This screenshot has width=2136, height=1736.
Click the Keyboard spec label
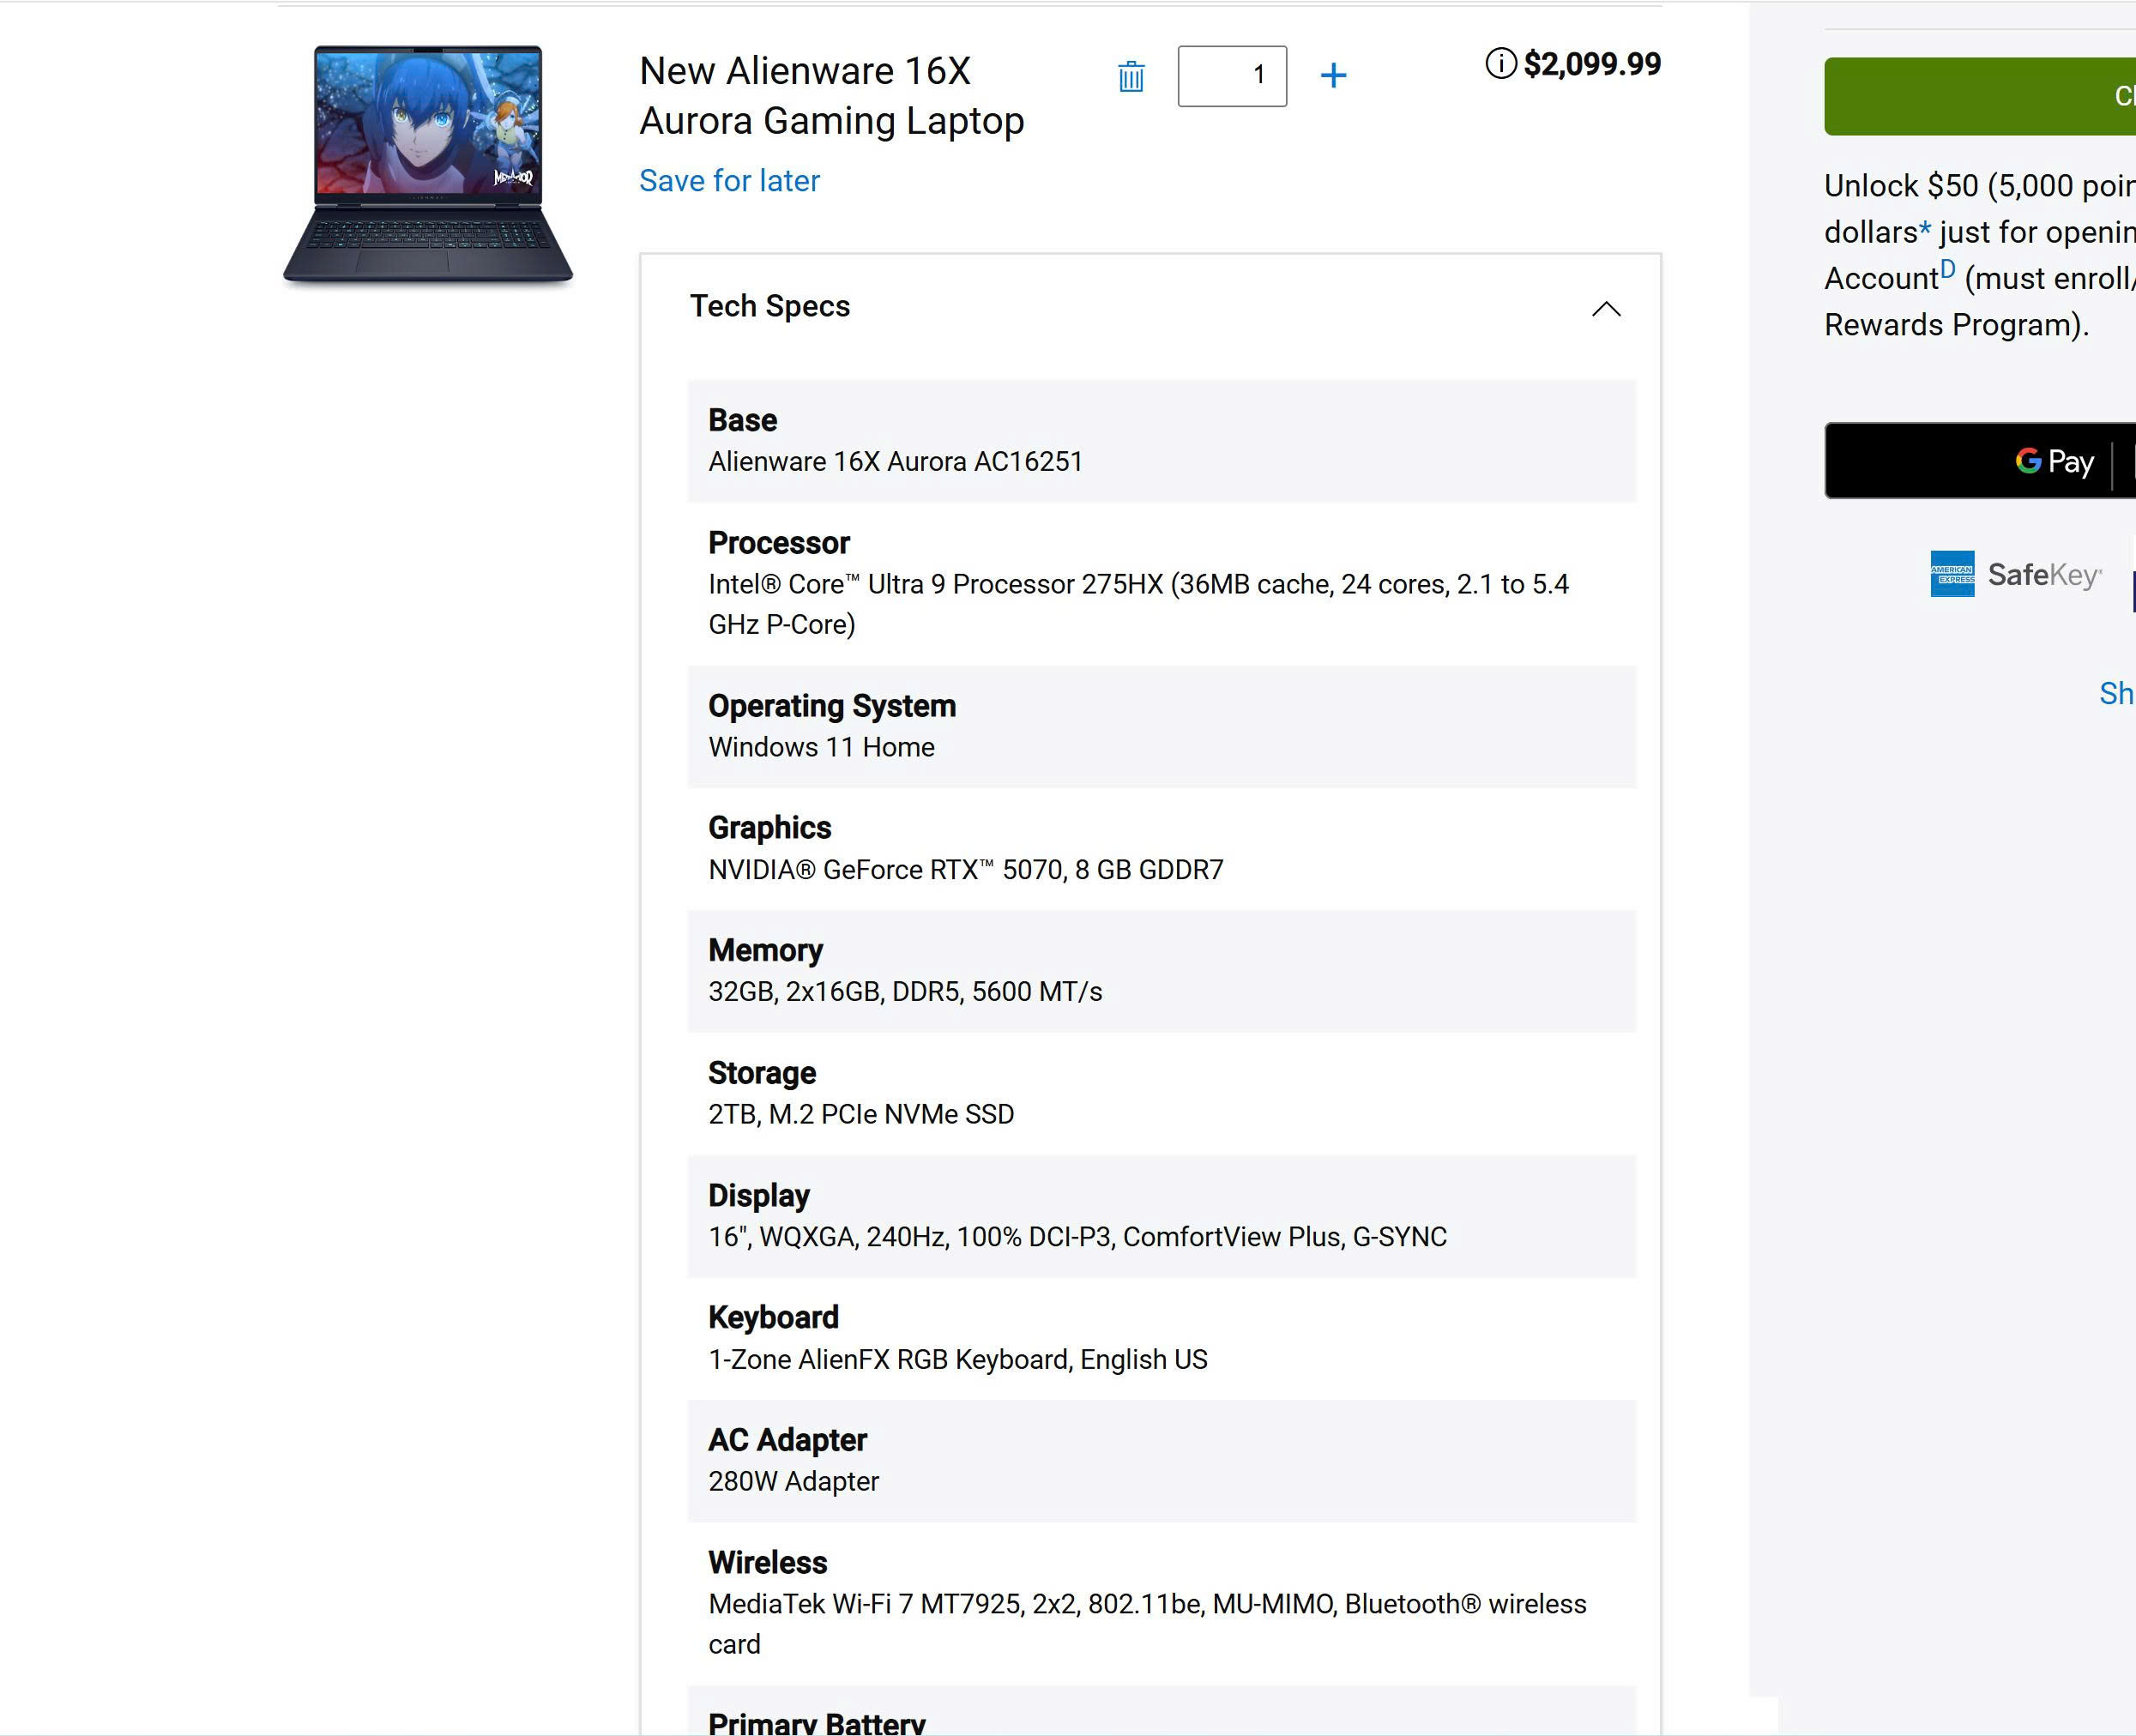pos(773,1318)
